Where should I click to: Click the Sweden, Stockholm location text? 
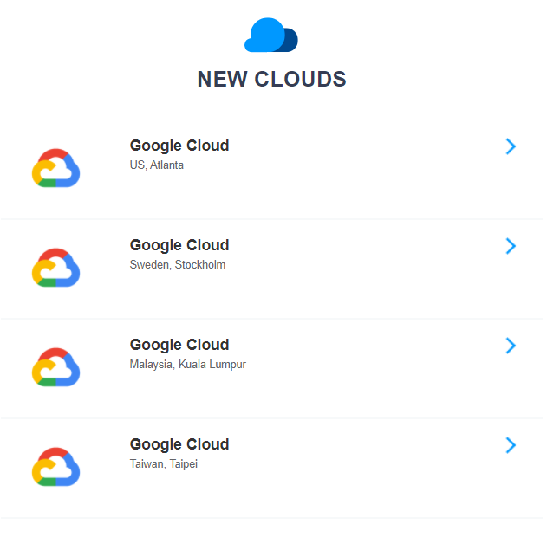178,265
